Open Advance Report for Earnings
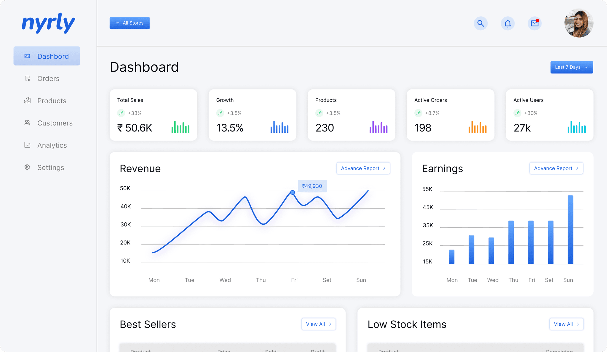This screenshot has height=352, width=607. [x=556, y=168]
